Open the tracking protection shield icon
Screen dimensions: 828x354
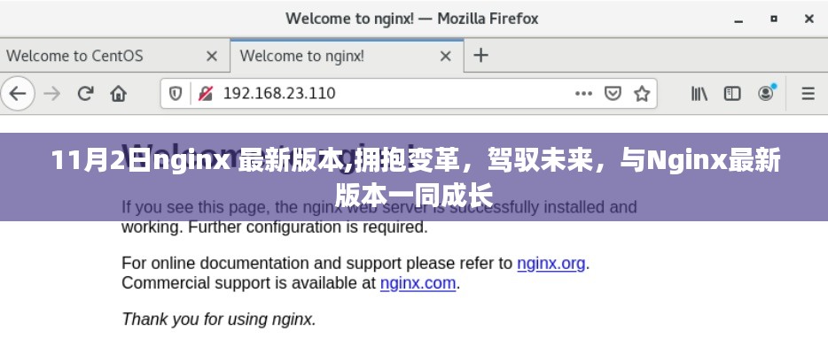pos(176,94)
